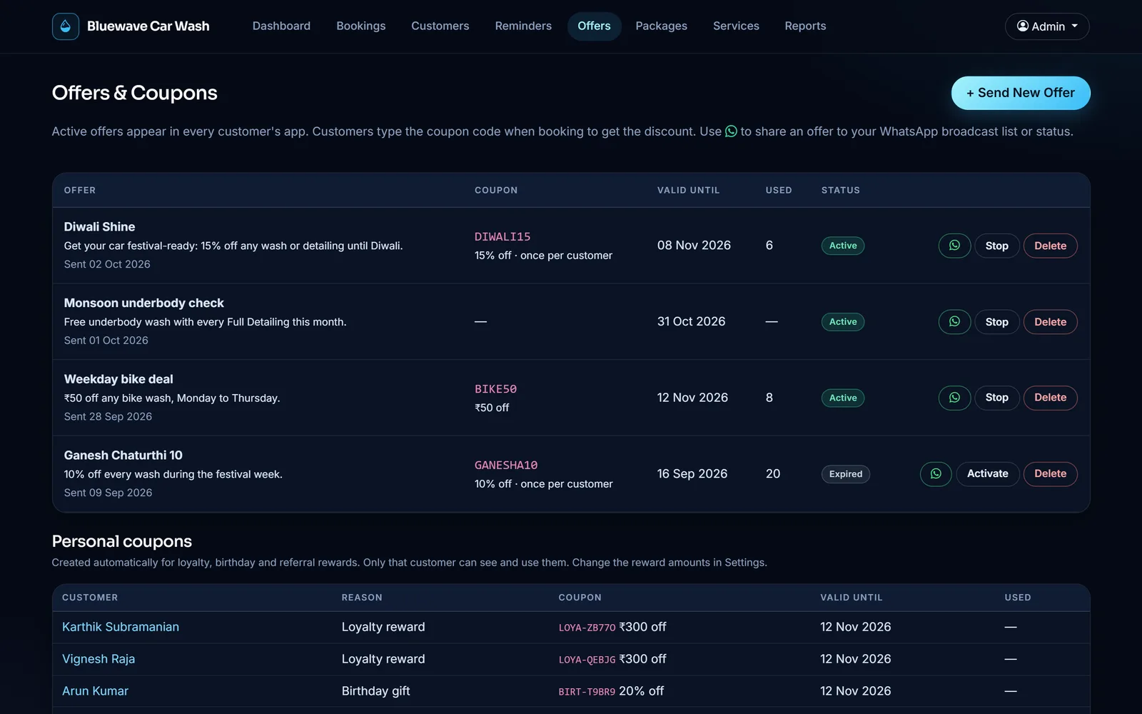
Task: Open customer Vignesh Raja's profile link
Action: (x=98, y=659)
